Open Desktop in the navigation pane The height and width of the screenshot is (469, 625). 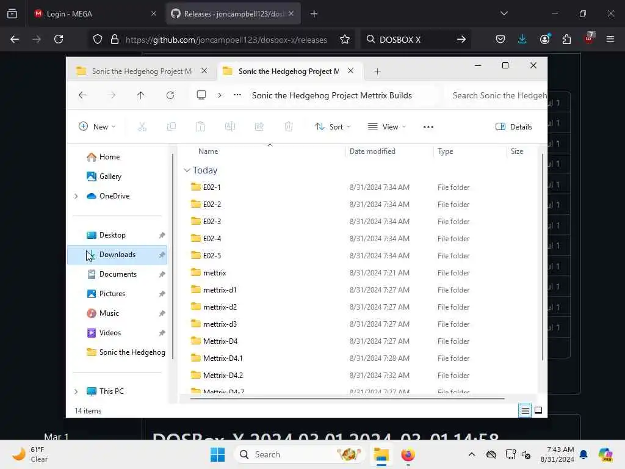(112, 235)
